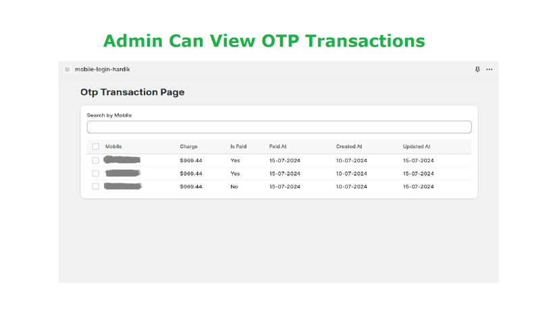
Task: Toggle the select-all checkbox in table header
Action: (96, 147)
